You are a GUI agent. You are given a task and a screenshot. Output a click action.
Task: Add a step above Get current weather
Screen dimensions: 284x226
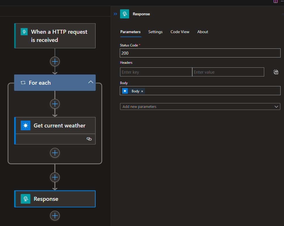tap(55, 104)
